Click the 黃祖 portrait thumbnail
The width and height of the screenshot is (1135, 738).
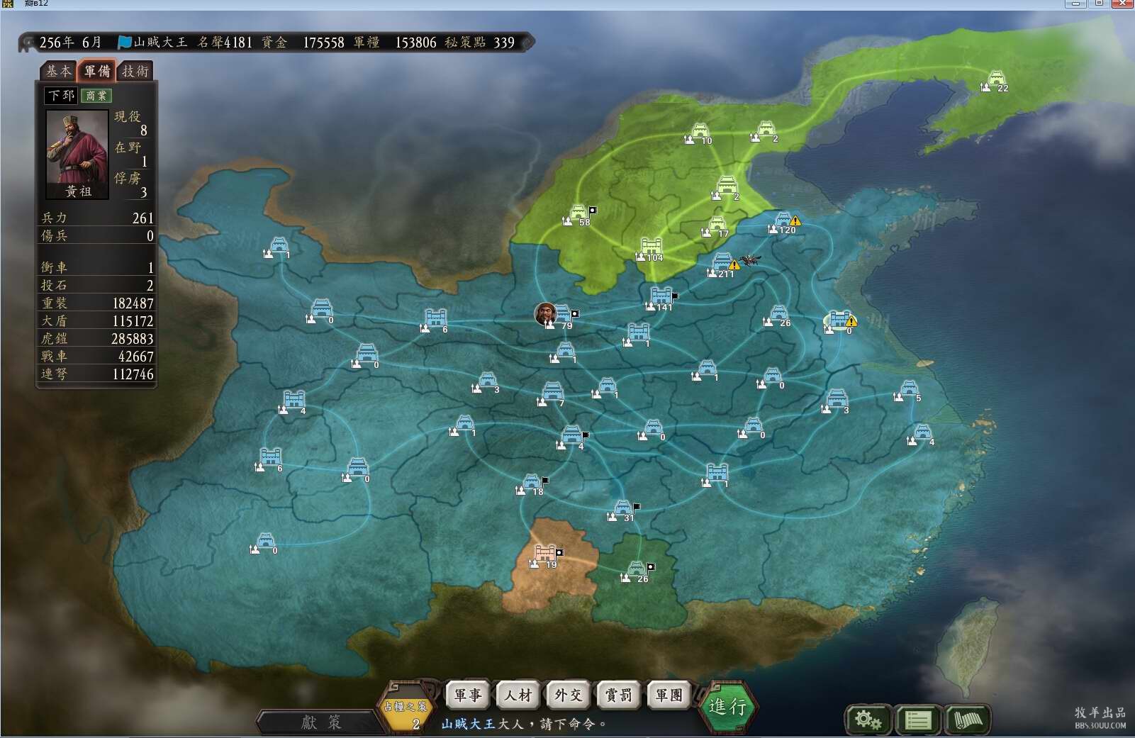77,154
